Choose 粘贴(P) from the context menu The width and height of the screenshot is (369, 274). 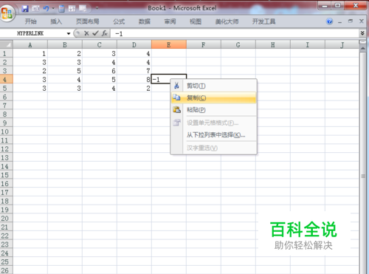213,109
